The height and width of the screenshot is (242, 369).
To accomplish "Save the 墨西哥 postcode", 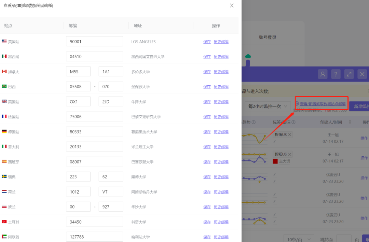I will pyautogui.click(x=207, y=57).
